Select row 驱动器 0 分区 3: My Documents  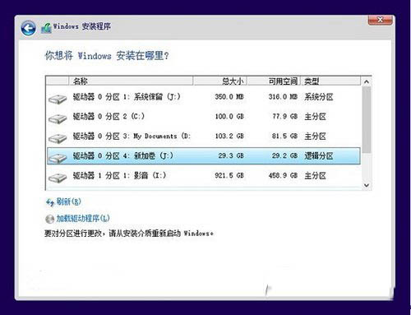coord(204,137)
